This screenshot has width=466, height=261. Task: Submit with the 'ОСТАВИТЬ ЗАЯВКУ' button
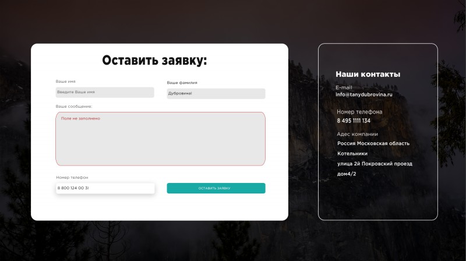216,188
